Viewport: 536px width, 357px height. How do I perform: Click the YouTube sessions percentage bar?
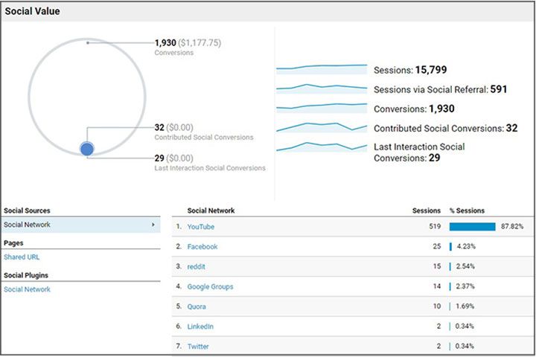pyautogui.click(x=472, y=227)
